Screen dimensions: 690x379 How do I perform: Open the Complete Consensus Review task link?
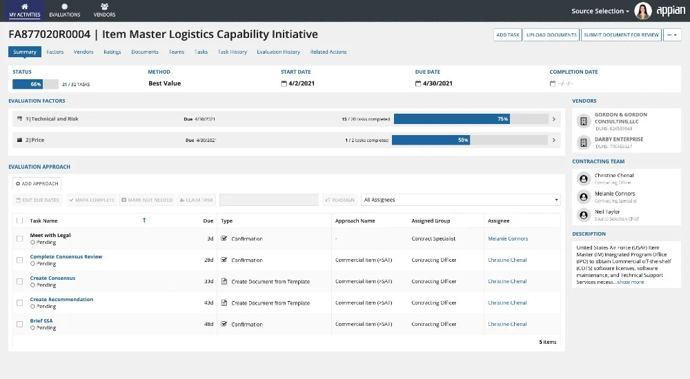[x=66, y=257]
